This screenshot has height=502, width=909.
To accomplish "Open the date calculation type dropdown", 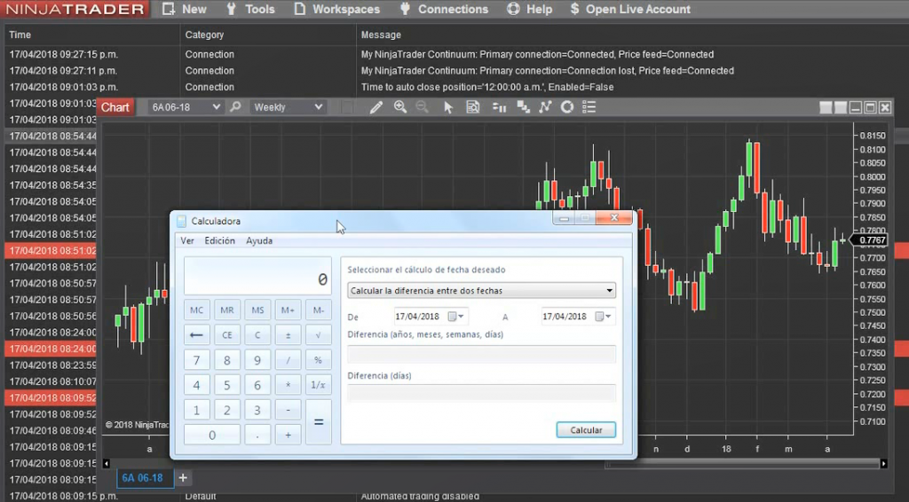I will [481, 291].
